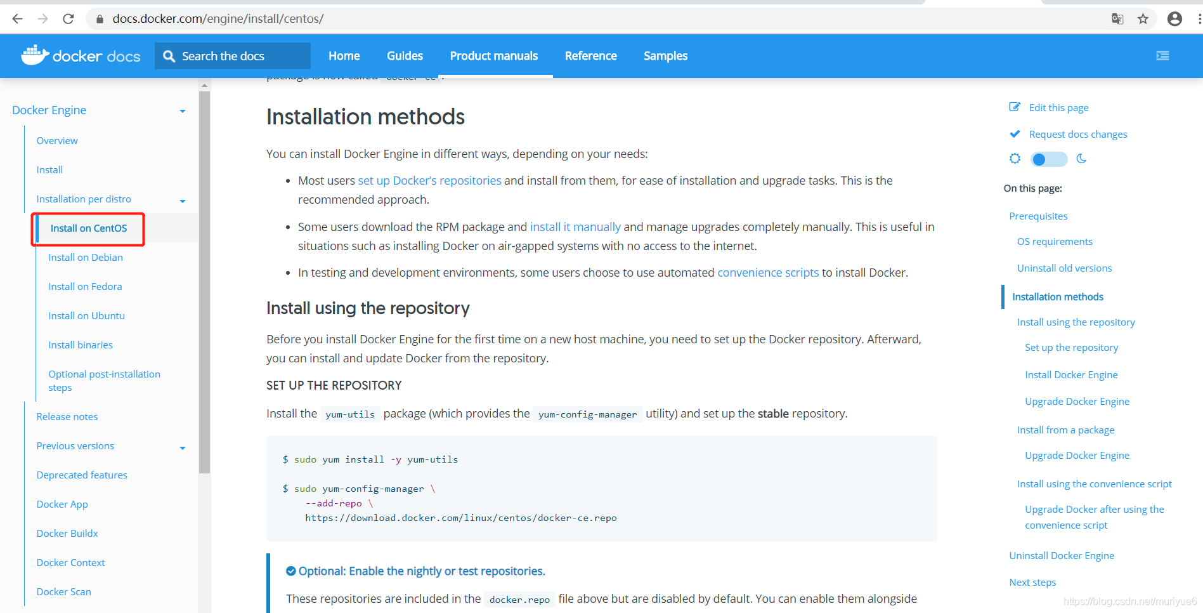Select Install on Ubuntu

pos(86,316)
